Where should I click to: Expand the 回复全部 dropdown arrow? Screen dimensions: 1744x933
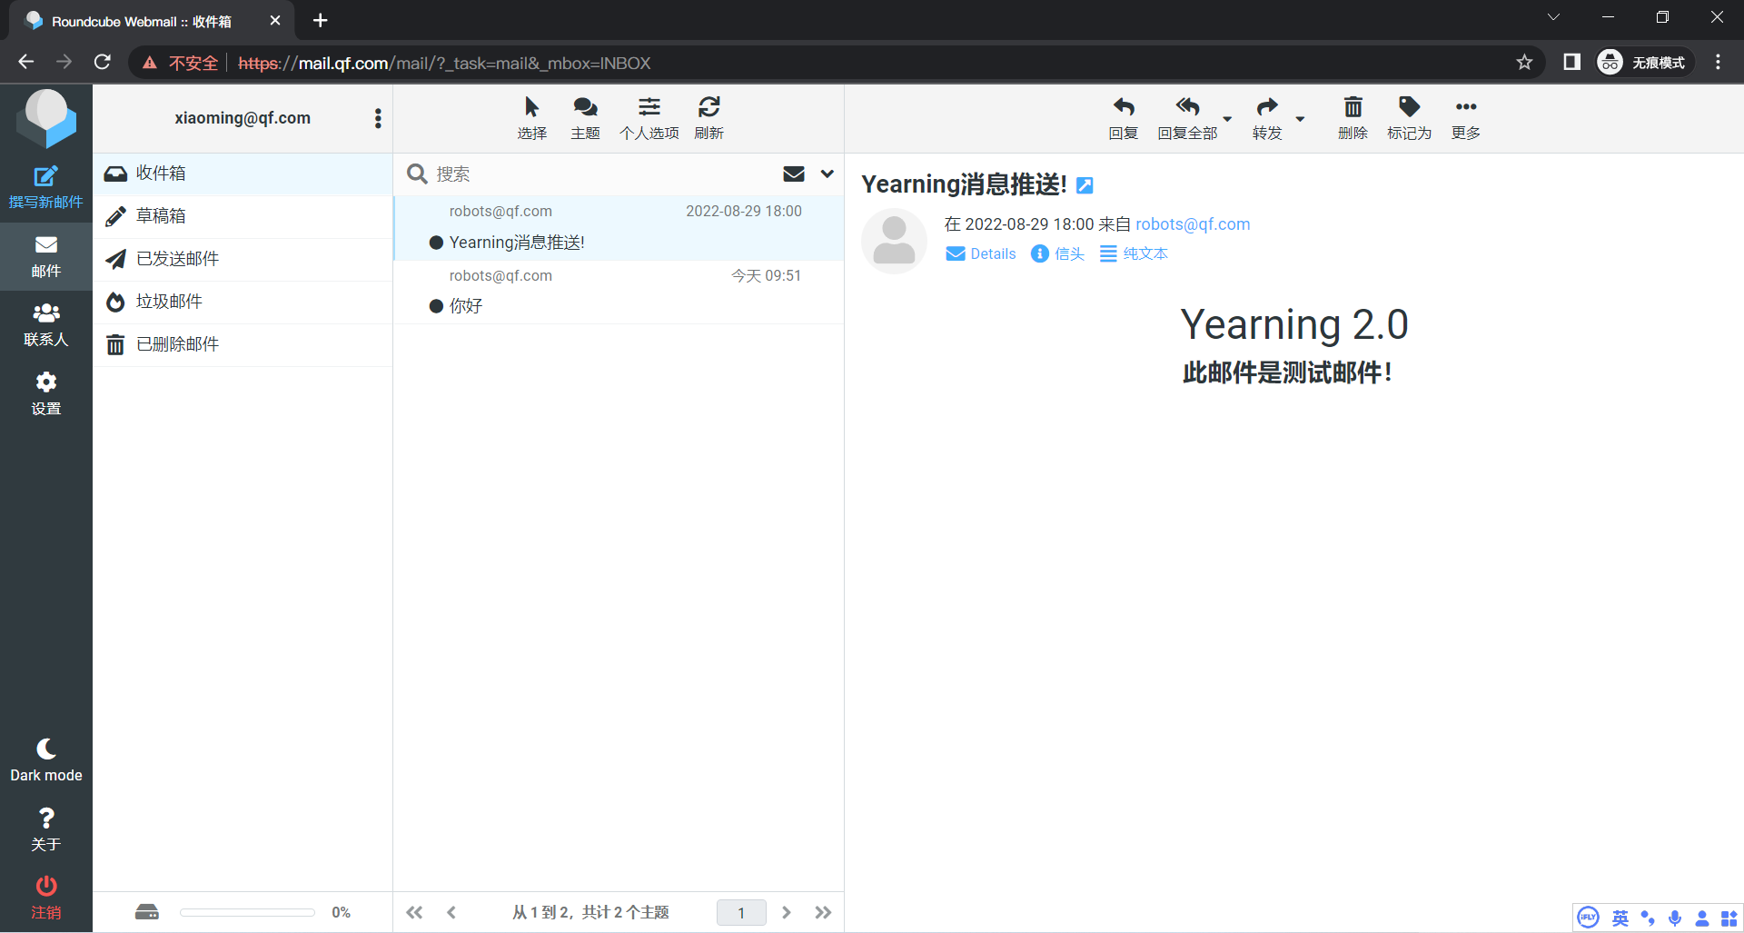coord(1227,119)
